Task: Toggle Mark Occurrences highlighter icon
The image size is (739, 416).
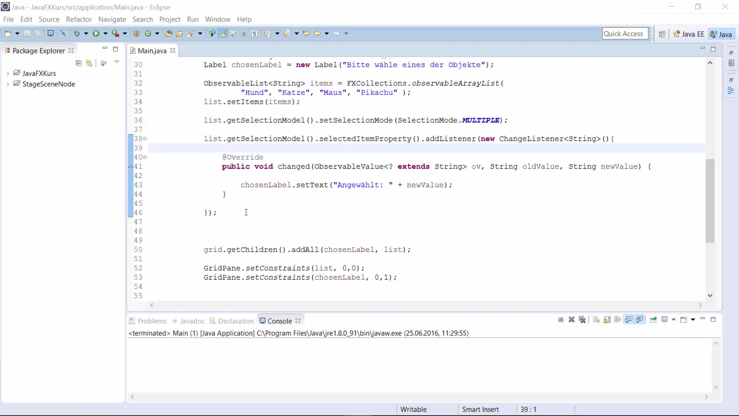Action: click(223, 34)
